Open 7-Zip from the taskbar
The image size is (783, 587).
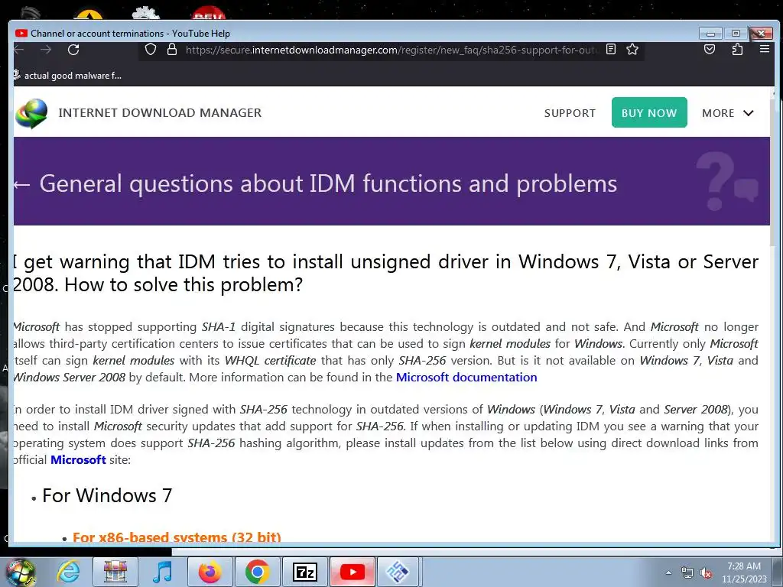[x=304, y=572]
